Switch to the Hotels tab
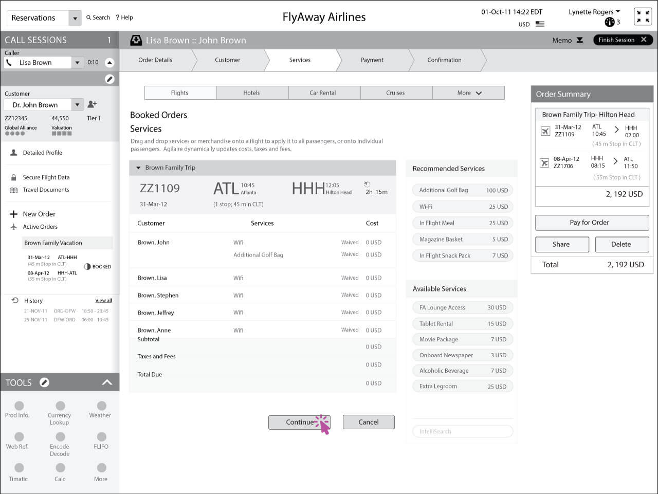This screenshot has width=658, height=494. (x=252, y=93)
